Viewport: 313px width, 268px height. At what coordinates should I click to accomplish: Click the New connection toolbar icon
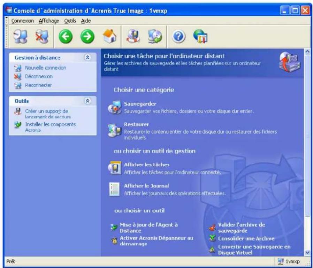click(x=20, y=36)
